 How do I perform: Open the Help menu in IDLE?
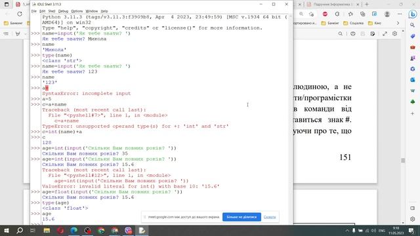[104, 11]
